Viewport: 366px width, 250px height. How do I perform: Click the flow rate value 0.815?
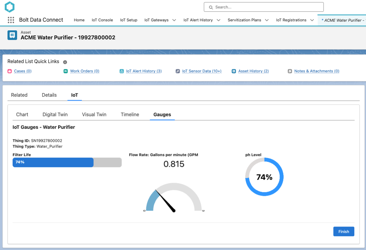(174, 164)
